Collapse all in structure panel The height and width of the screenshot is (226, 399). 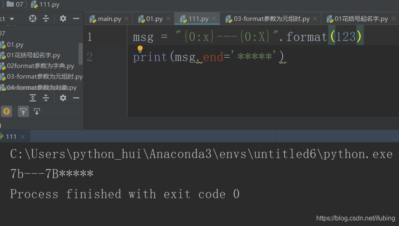tap(46, 98)
